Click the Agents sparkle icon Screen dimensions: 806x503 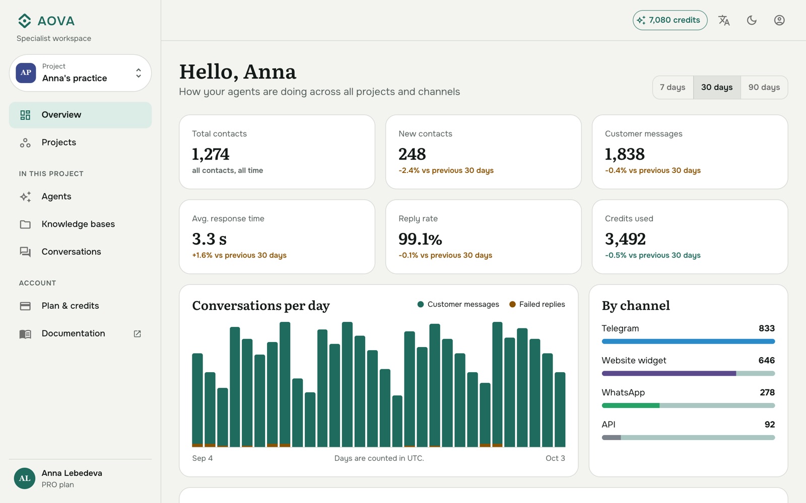click(x=25, y=197)
